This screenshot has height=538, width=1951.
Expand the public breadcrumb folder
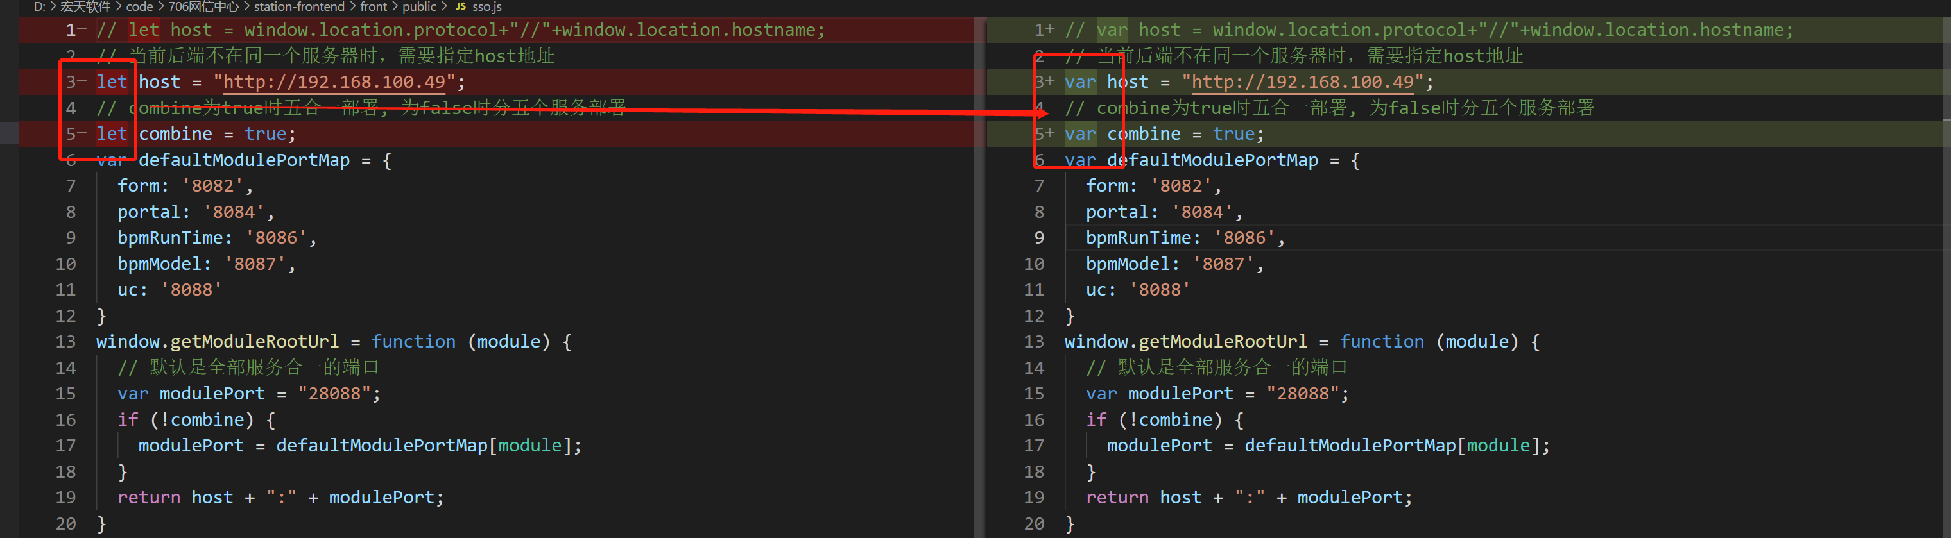419,7
